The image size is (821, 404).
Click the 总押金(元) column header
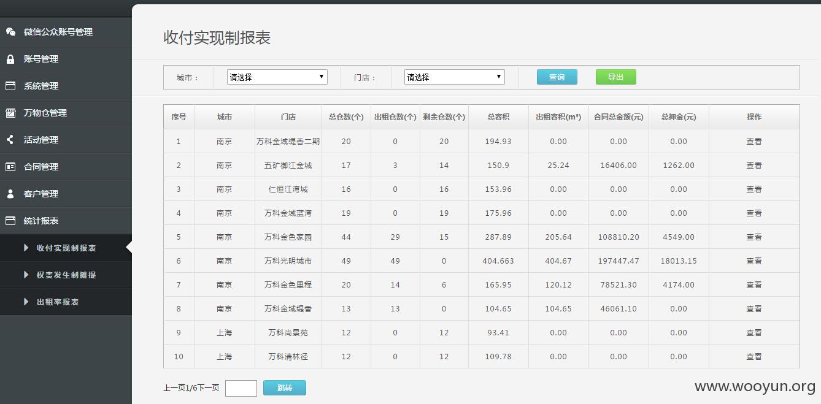[x=679, y=116]
